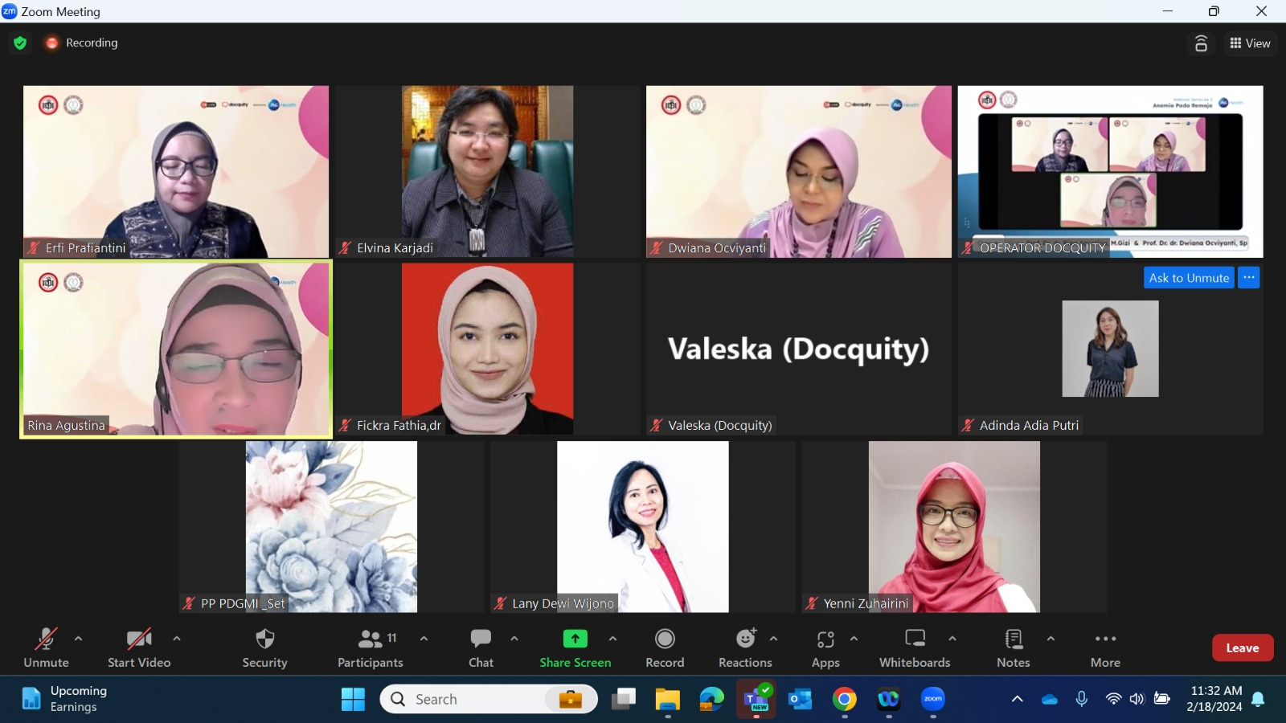Click the green Share Screen icon

pos(575,639)
